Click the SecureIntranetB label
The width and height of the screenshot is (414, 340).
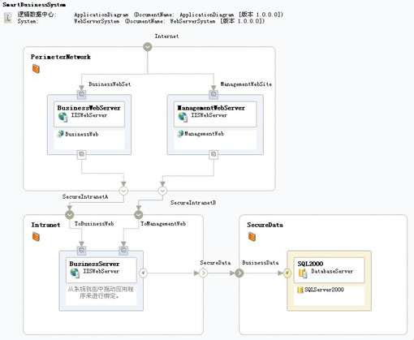point(193,203)
